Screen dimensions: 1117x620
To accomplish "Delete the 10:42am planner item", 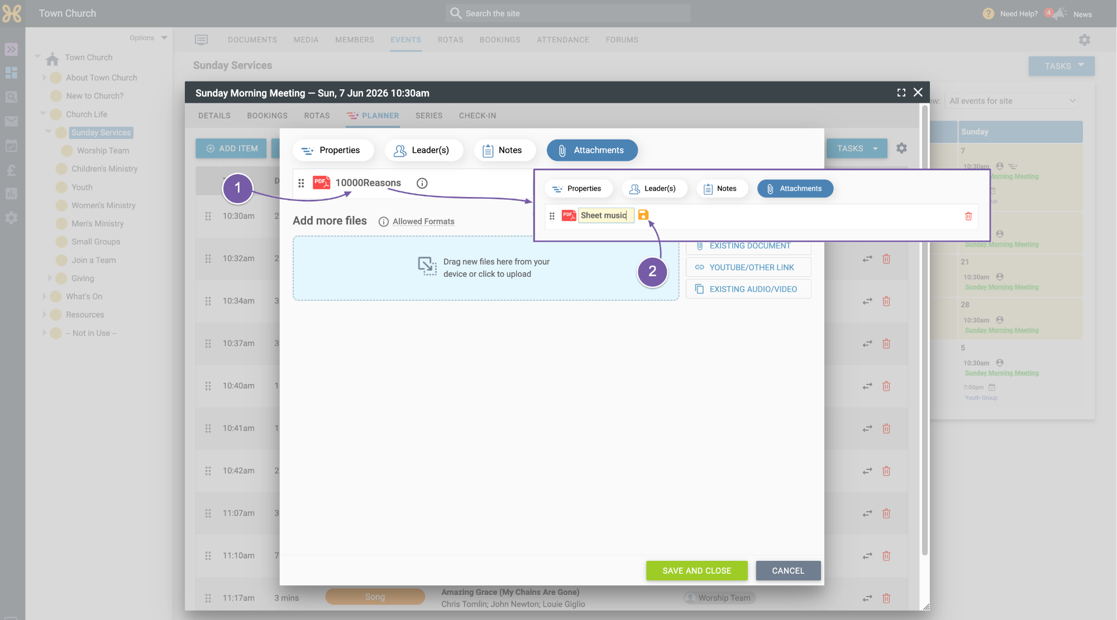I will click(886, 471).
